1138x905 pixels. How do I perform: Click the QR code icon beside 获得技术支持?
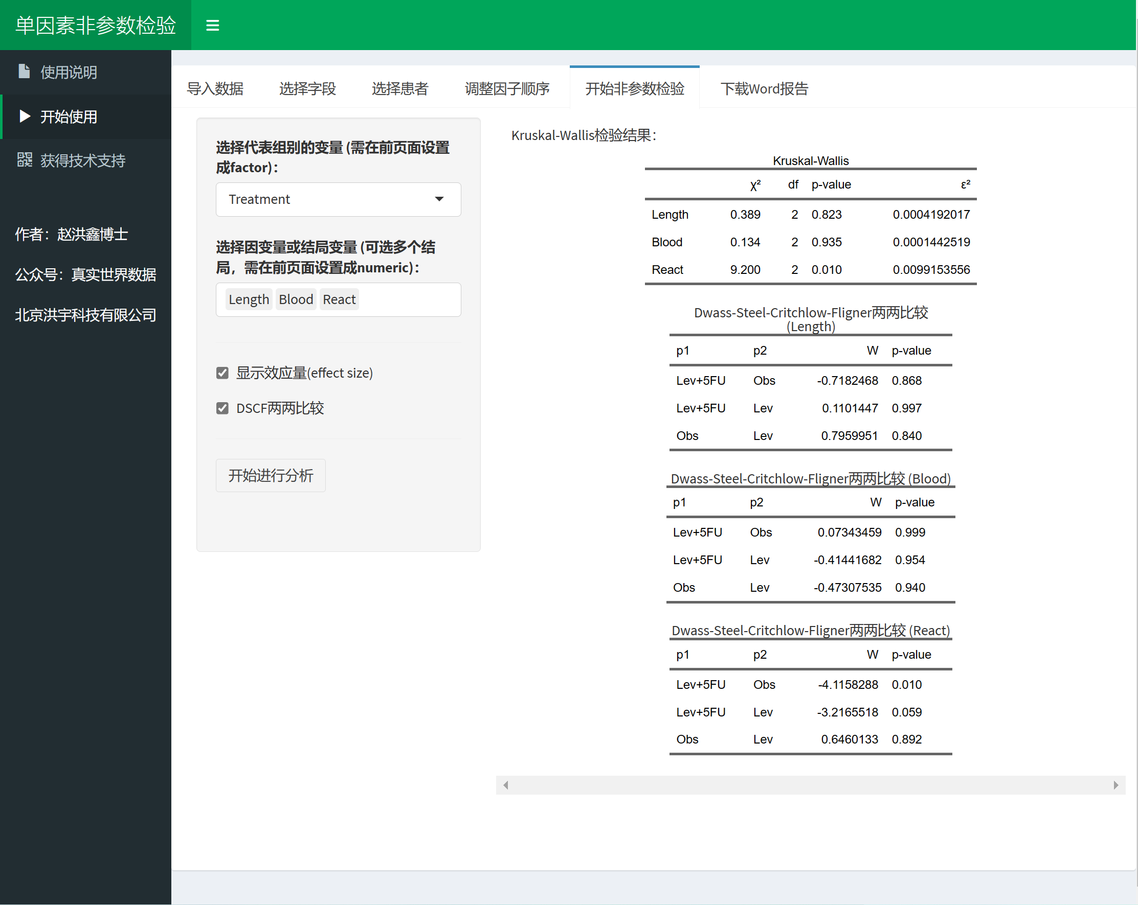point(24,160)
